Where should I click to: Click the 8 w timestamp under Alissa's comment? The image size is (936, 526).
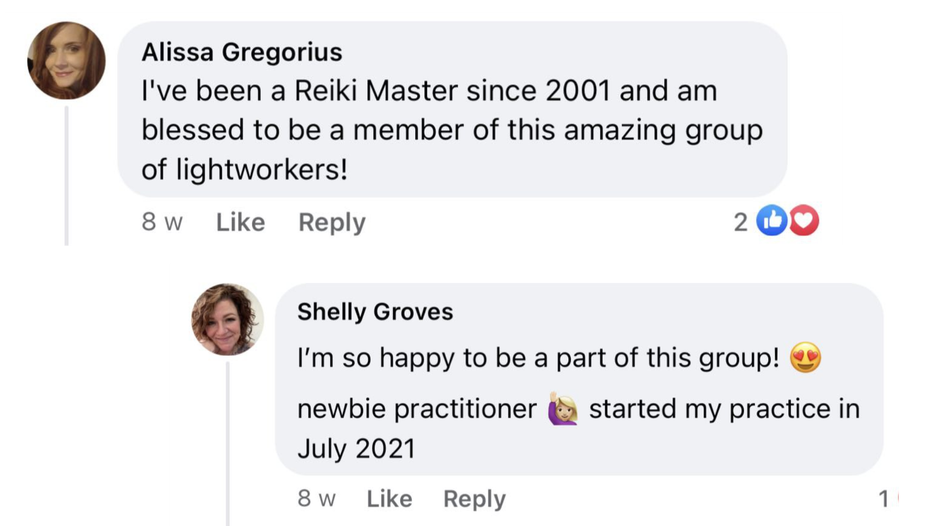pos(162,222)
